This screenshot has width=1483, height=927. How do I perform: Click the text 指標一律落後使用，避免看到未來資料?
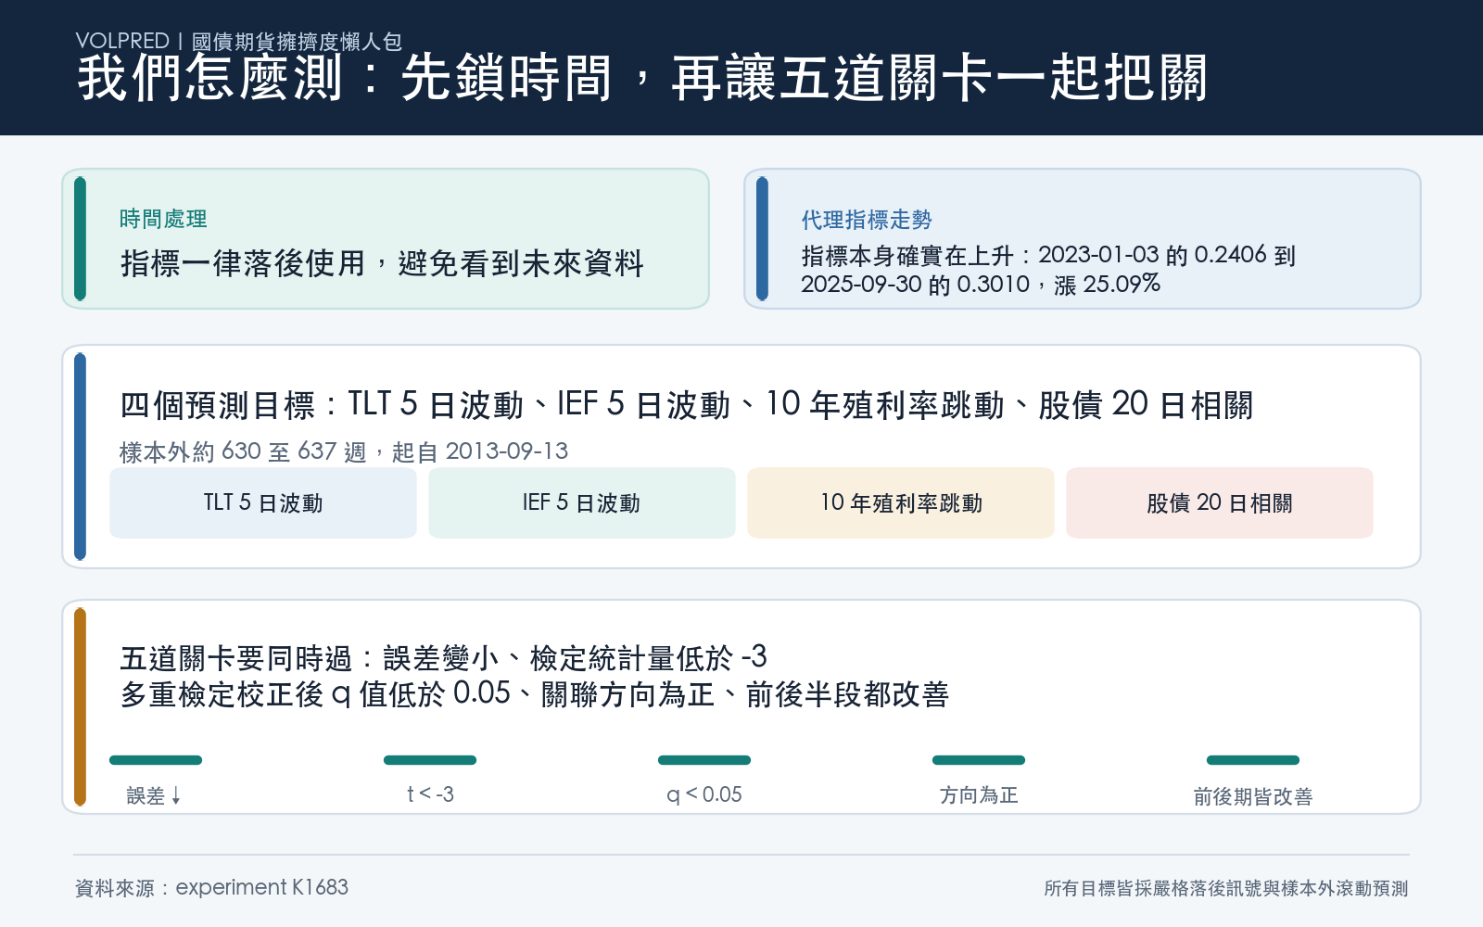pyautogui.click(x=382, y=263)
